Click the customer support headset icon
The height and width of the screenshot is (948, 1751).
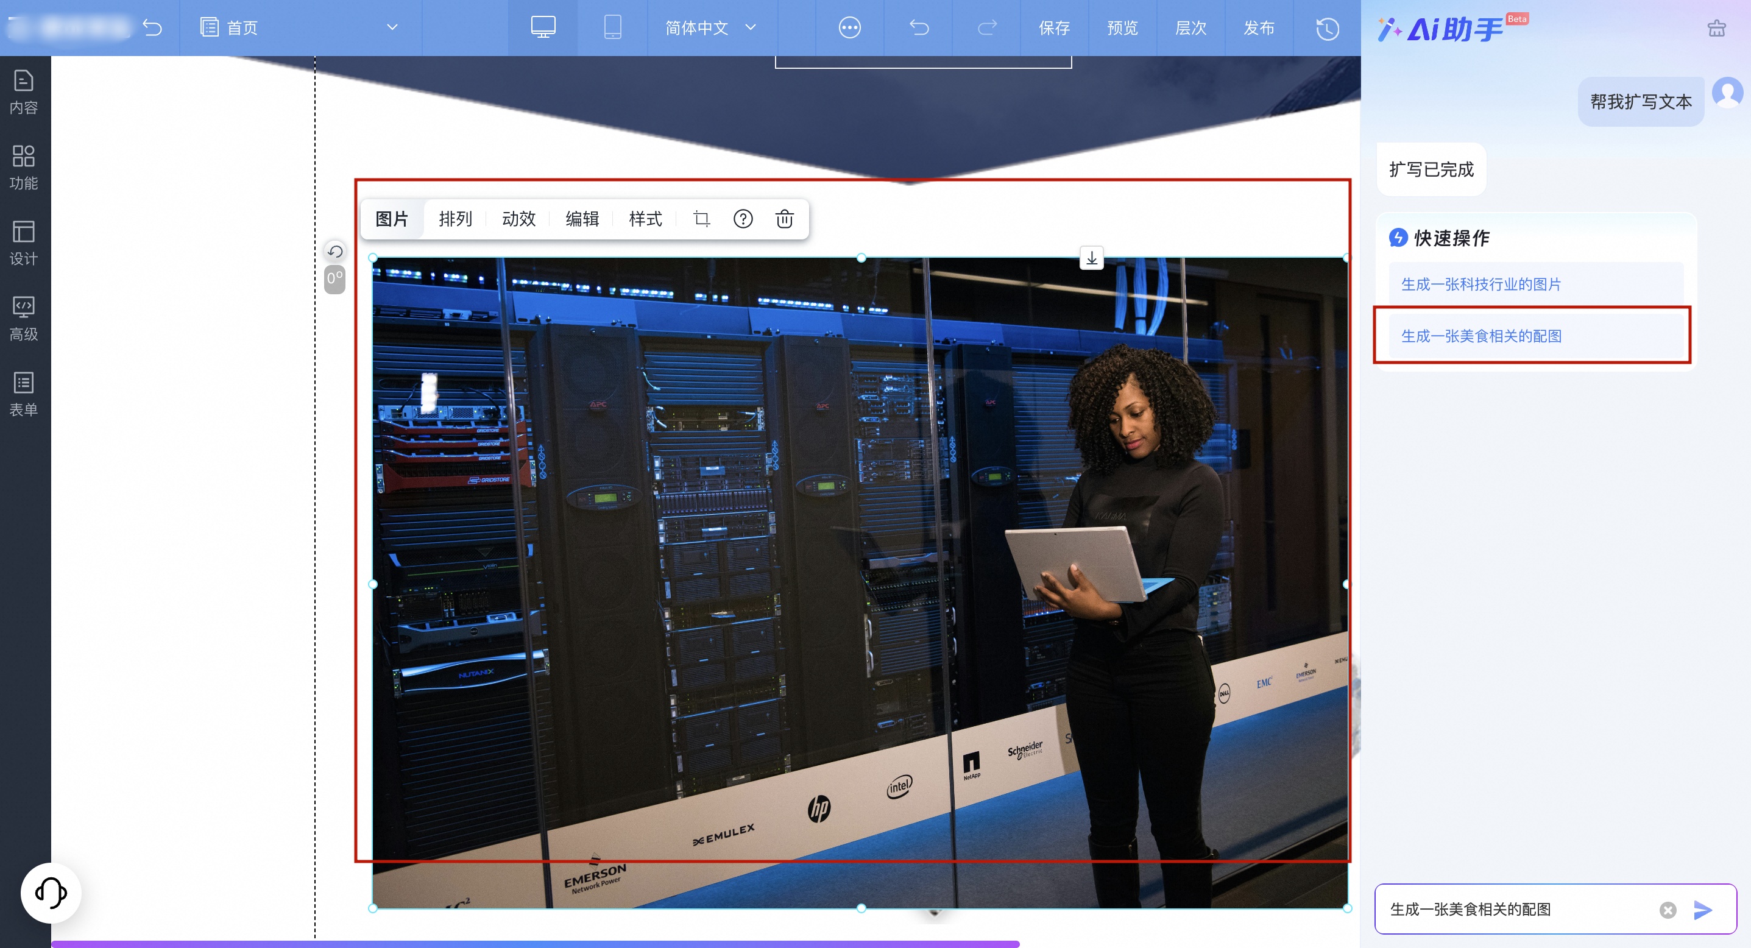[x=51, y=893]
